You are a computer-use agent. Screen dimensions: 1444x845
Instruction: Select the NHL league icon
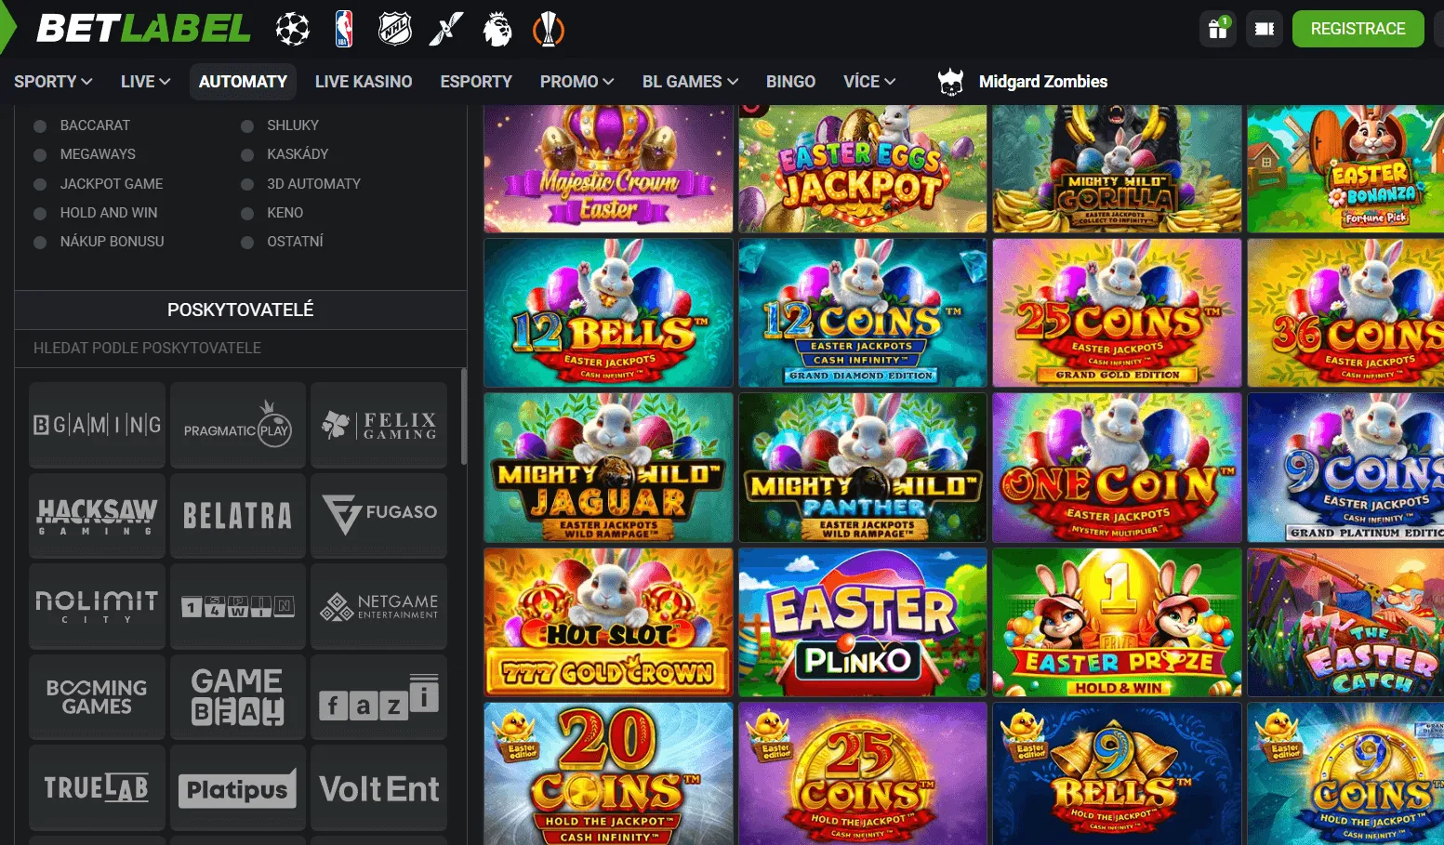[x=394, y=29]
